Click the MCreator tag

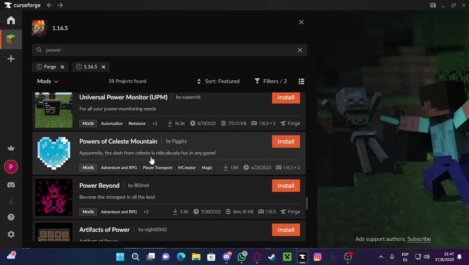point(187,167)
